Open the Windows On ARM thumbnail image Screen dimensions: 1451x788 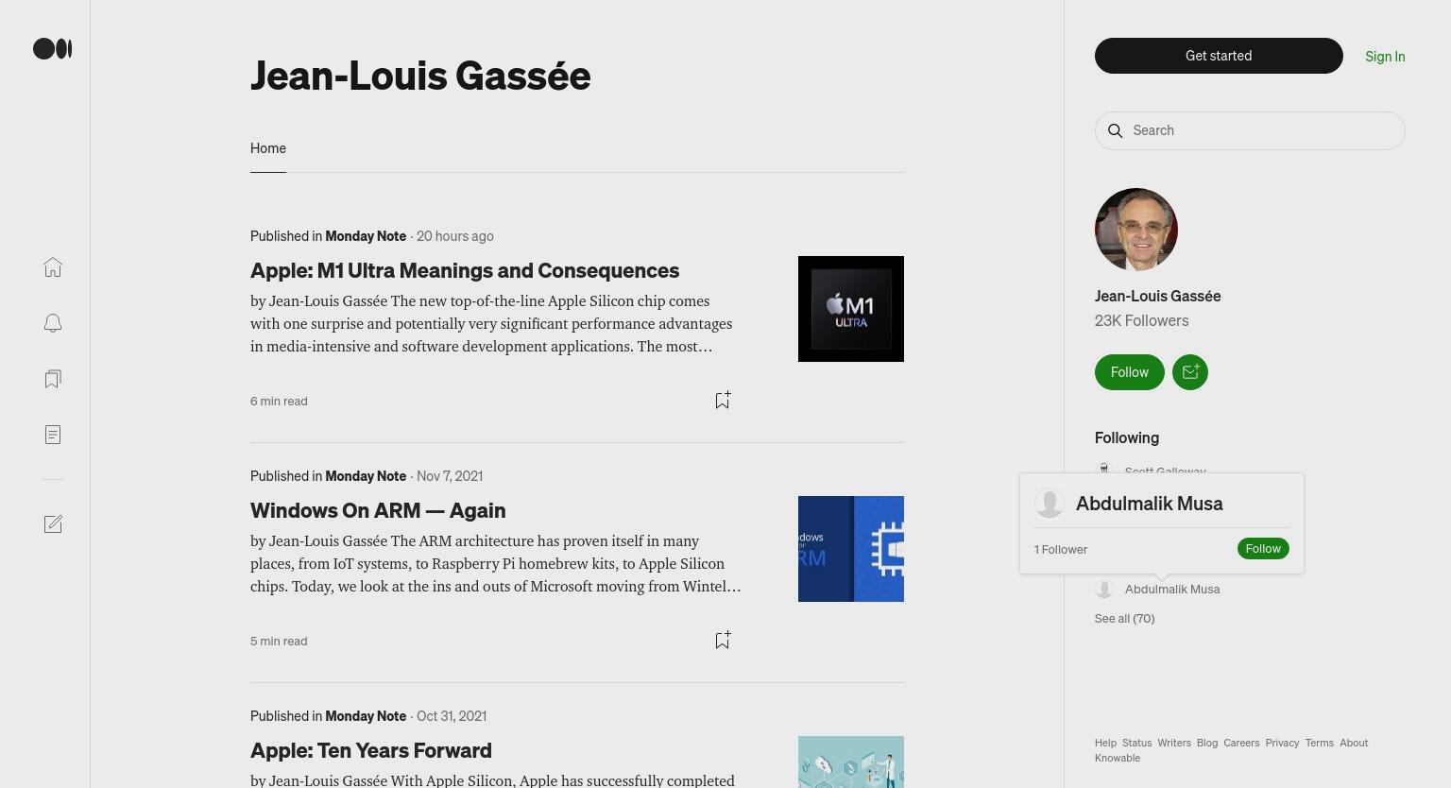[x=851, y=549]
